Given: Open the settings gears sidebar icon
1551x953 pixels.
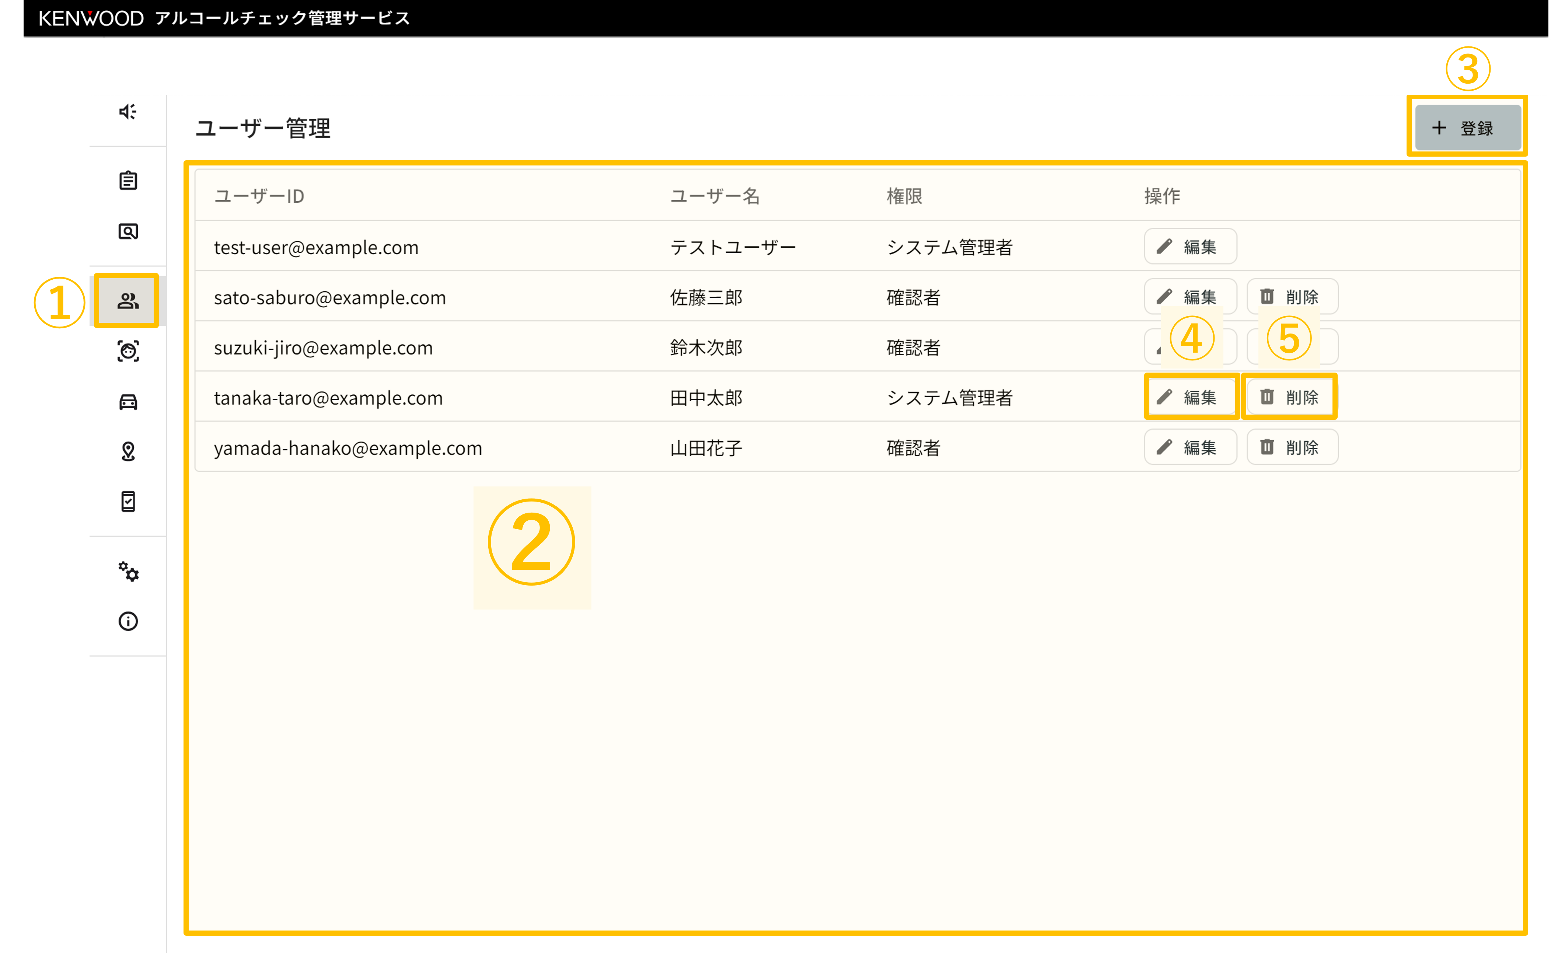Looking at the screenshot, I should [x=128, y=571].
